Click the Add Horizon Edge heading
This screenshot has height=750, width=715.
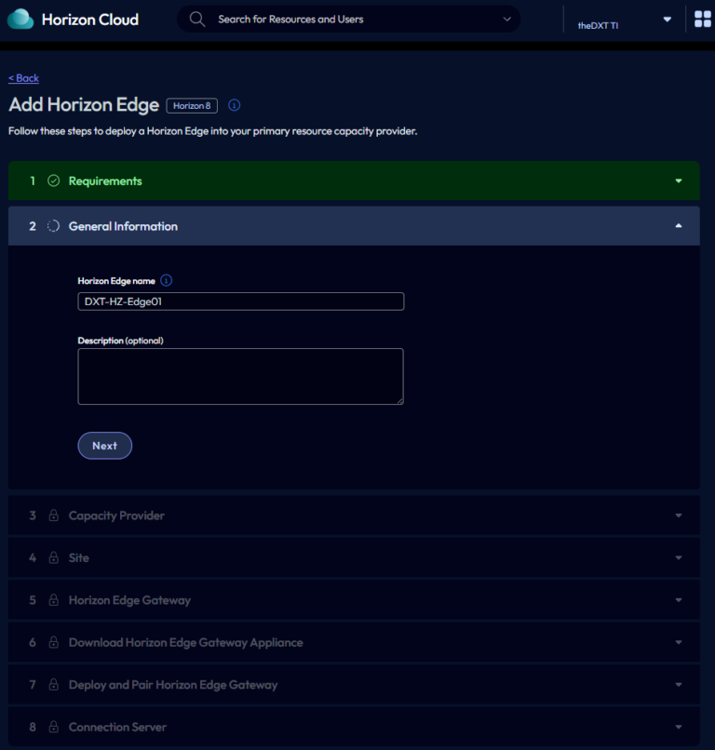click(84, 105)
